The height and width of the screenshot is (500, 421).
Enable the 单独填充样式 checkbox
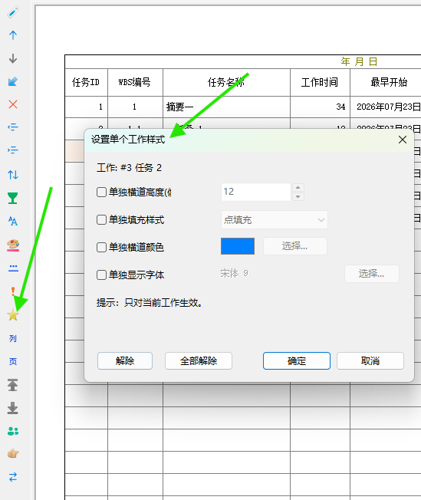[101, 219]
